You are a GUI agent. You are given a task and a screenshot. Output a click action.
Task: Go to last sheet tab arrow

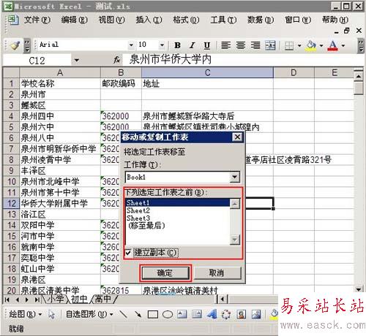point(37,299)
